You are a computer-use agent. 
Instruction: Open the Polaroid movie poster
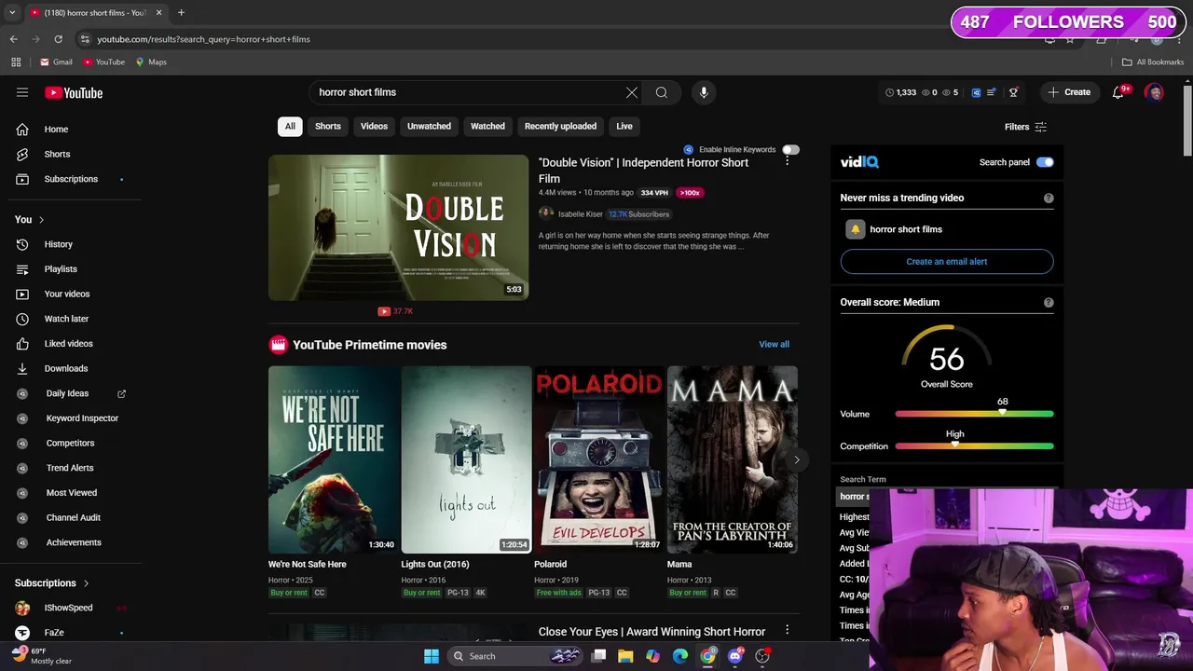599,459
